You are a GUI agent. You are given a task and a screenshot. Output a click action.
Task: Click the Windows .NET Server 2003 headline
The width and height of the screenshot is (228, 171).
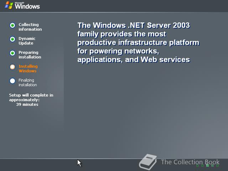pyautogui.click(x=138, y=42)
